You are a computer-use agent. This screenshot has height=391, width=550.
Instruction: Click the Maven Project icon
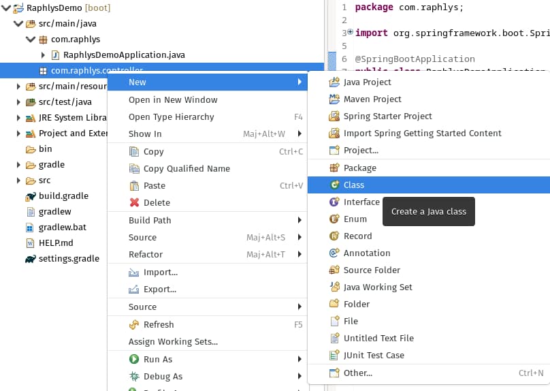point(334,99)
